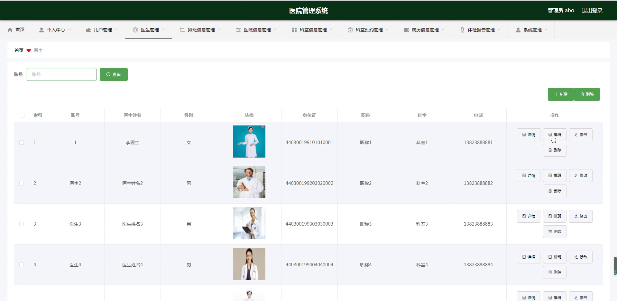Screen dimensions: 617x301
Task: Click the 职称4 cell
Action: point(365,265)
